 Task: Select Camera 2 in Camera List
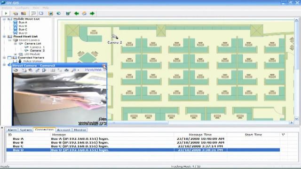(37, 51)
